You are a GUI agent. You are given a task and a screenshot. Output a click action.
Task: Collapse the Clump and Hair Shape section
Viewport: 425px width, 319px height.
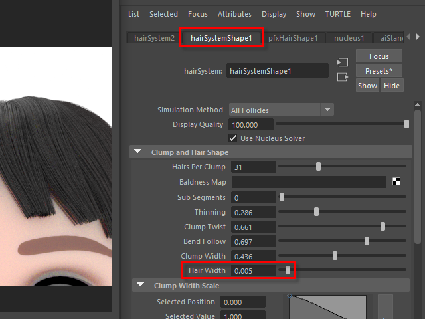click(138, 152)
